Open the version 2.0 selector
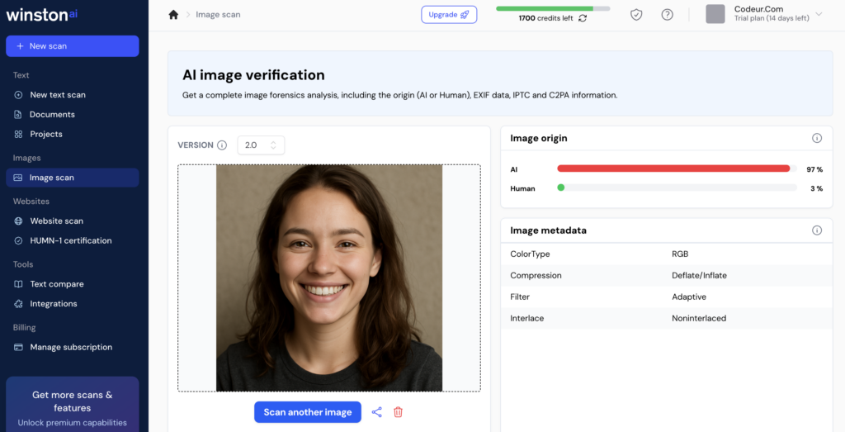 (x=261, y=145)
